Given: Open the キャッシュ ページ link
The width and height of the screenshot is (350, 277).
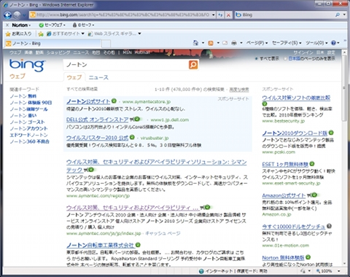Looking at the screenshot, I should click(163, 233).
